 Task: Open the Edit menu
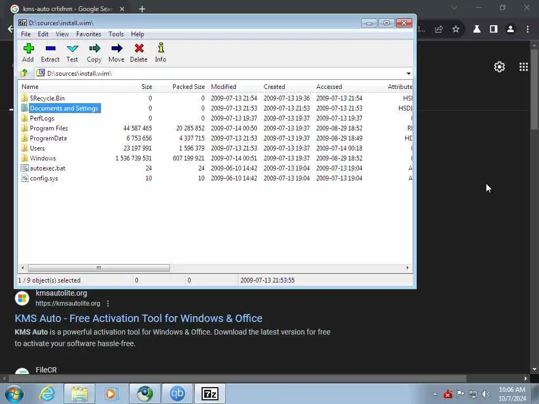pos(43,34)
